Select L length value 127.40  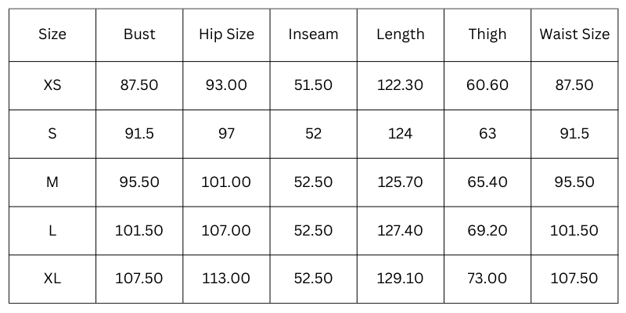click(400, 231)
